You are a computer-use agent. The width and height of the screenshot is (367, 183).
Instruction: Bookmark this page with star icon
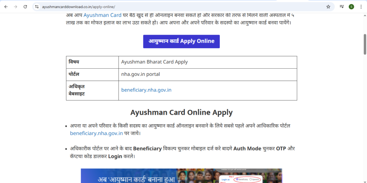pyautogui.click(x=328, y=7)
